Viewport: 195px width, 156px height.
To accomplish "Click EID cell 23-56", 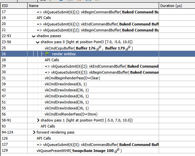I will pos(14,42).
